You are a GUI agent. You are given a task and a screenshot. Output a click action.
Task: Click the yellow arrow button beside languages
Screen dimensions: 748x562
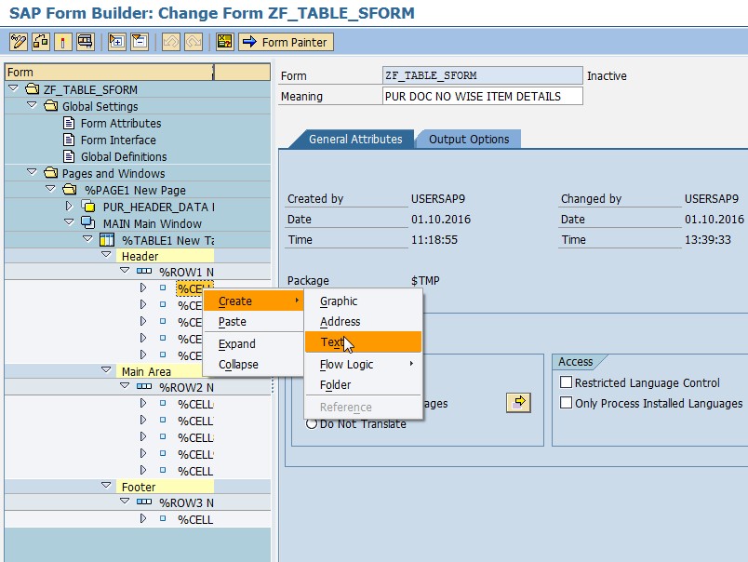pos(518,403)
